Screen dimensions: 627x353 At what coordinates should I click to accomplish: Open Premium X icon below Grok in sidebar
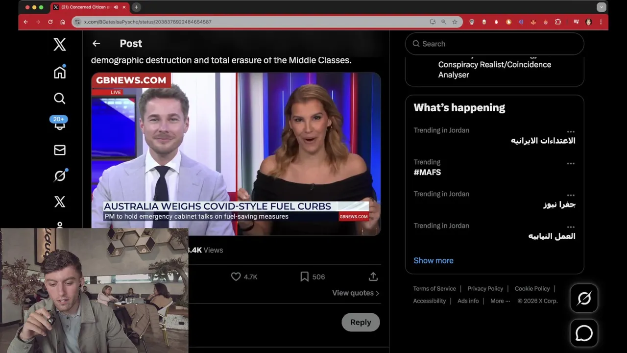60,202
